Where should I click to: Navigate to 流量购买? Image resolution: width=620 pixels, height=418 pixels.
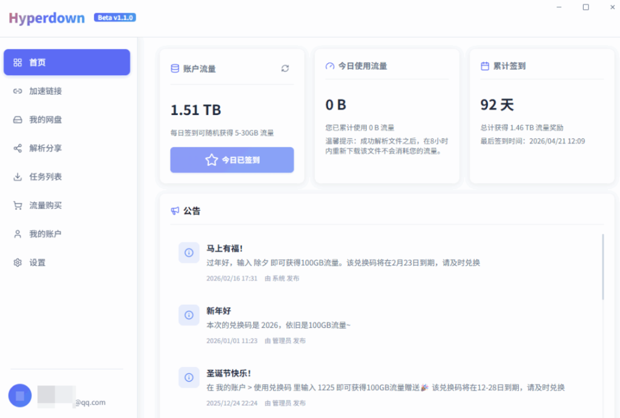(x=67, y=205)
